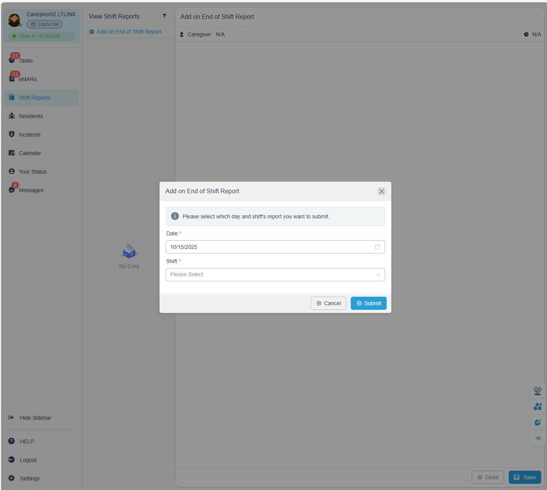
Task: Open the HELP question mark icon
Action: pos(12,441)
